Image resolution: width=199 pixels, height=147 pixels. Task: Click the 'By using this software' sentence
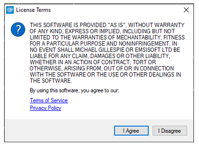click(74, 90)
